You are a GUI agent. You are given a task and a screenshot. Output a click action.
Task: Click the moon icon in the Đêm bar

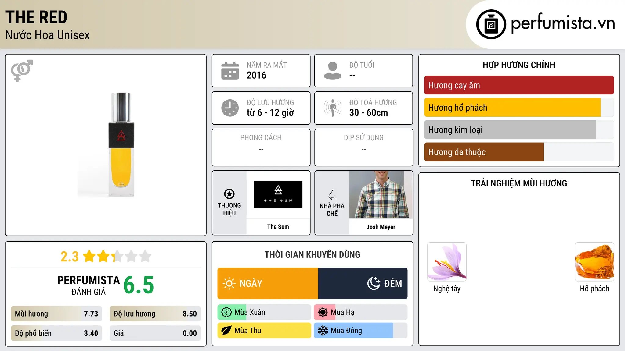pos(374,283)
